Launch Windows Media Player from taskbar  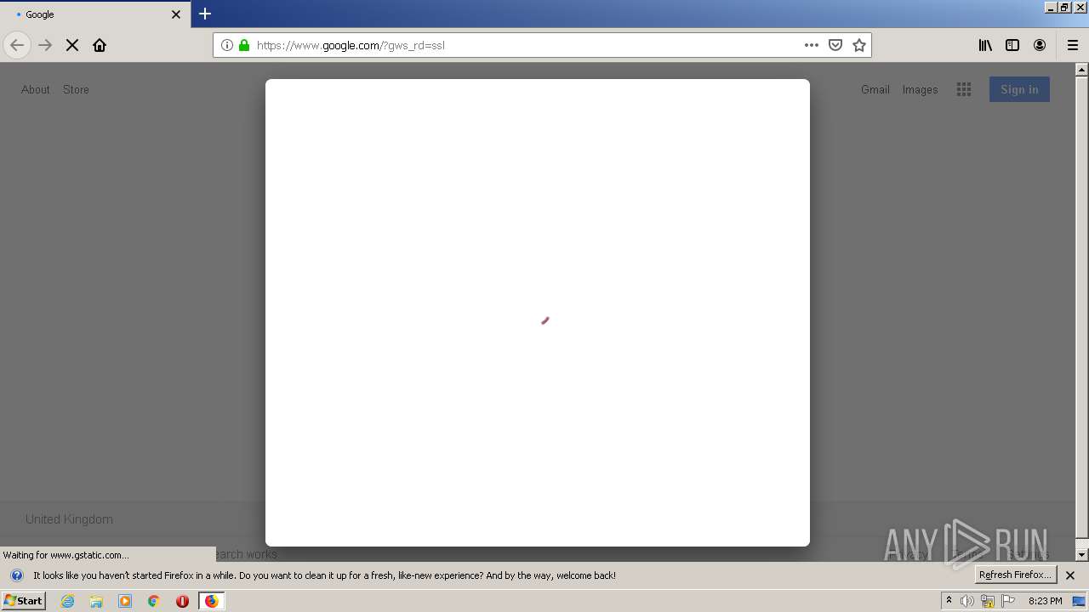pos(125,601)
